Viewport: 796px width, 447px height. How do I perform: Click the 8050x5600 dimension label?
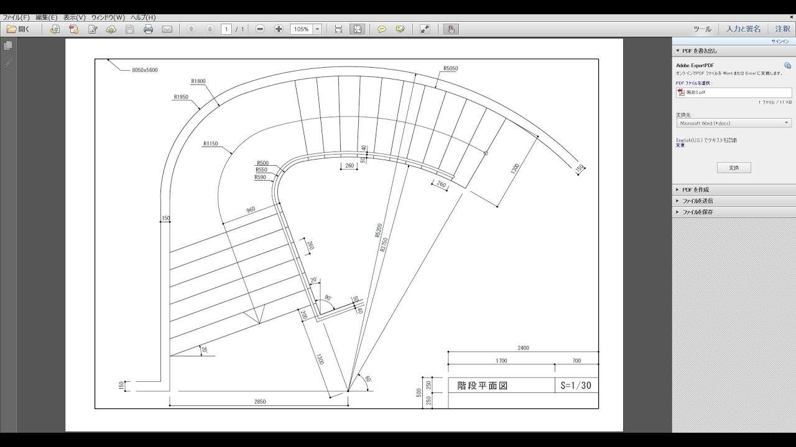(145, 70)
